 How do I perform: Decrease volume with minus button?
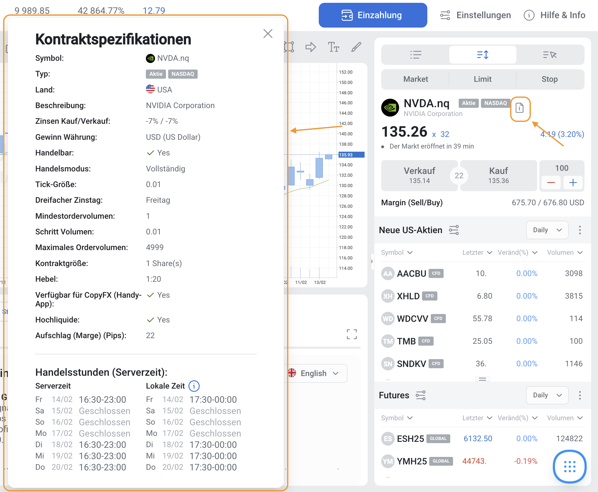pyautogui.click(x=551, y=183)
